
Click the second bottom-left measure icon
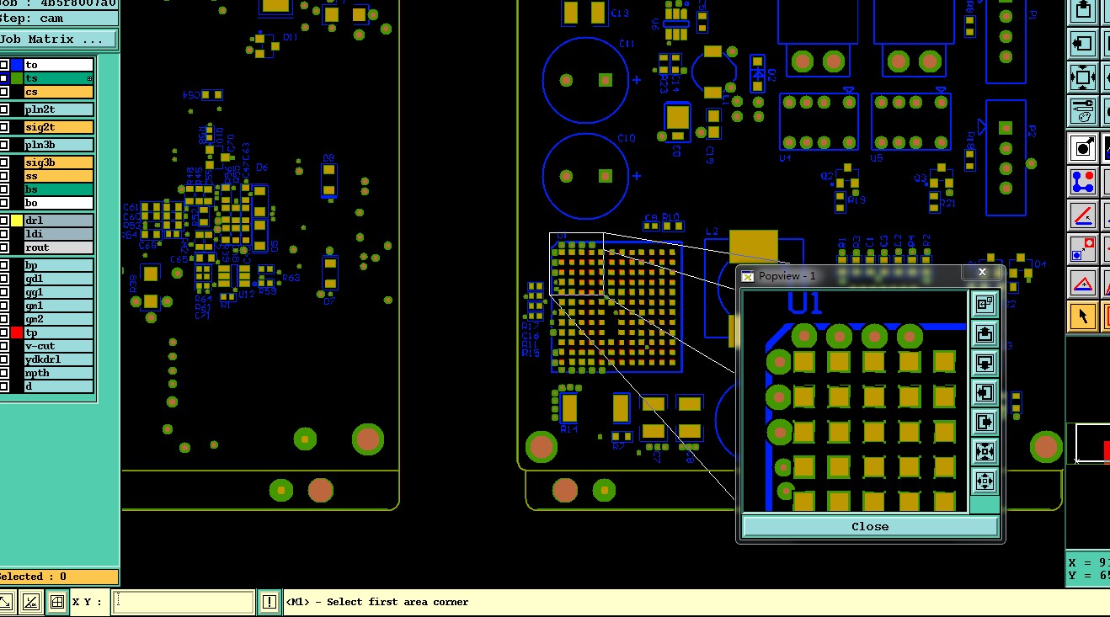[31, 602]
